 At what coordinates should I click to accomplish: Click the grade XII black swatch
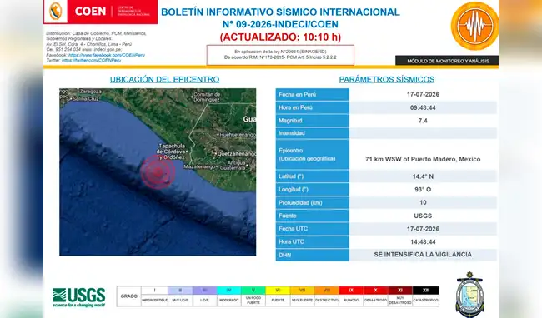point(425,291)
